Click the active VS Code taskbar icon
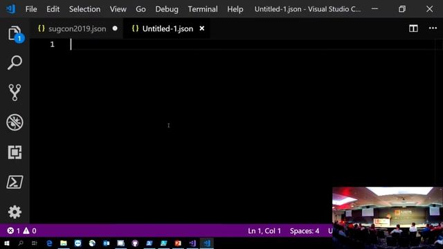This screenshot has width=443, height=249. [x=207, y=243]
